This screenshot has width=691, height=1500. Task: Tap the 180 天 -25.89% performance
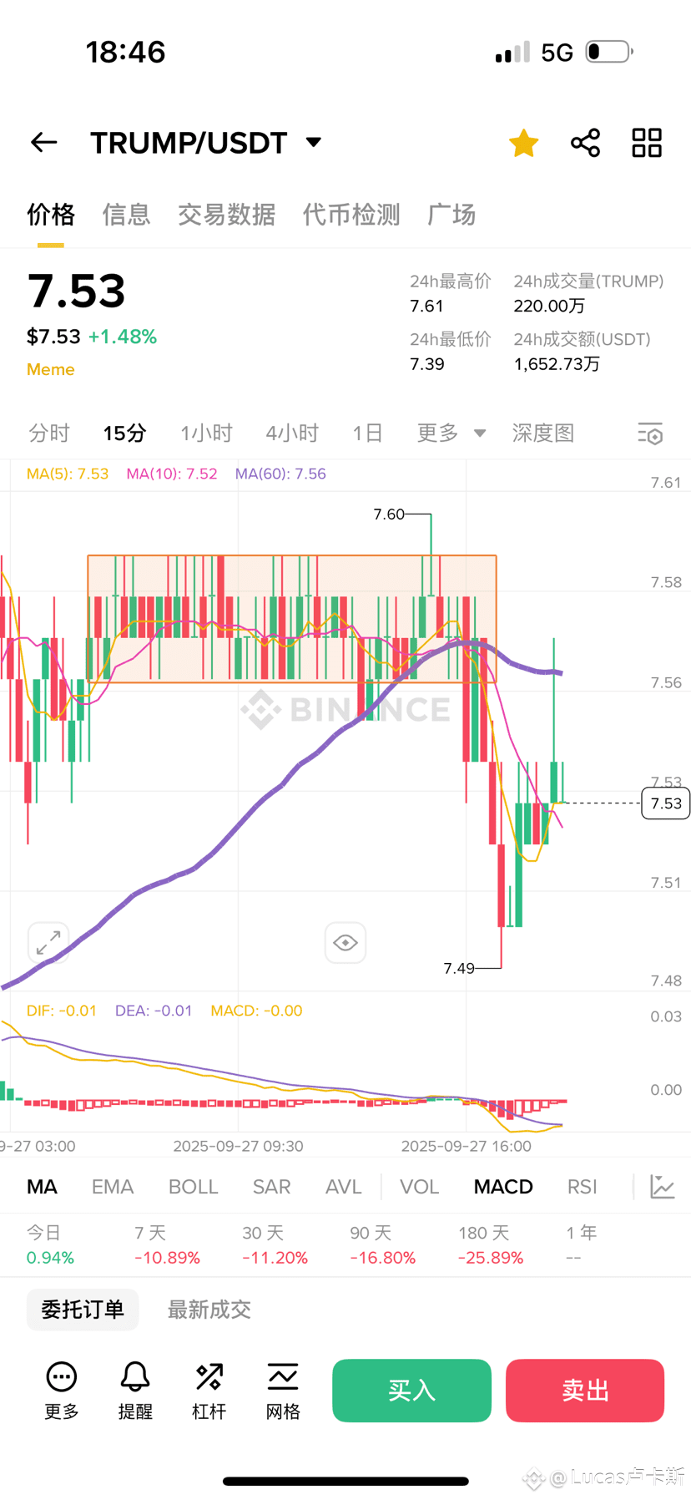491,1245
